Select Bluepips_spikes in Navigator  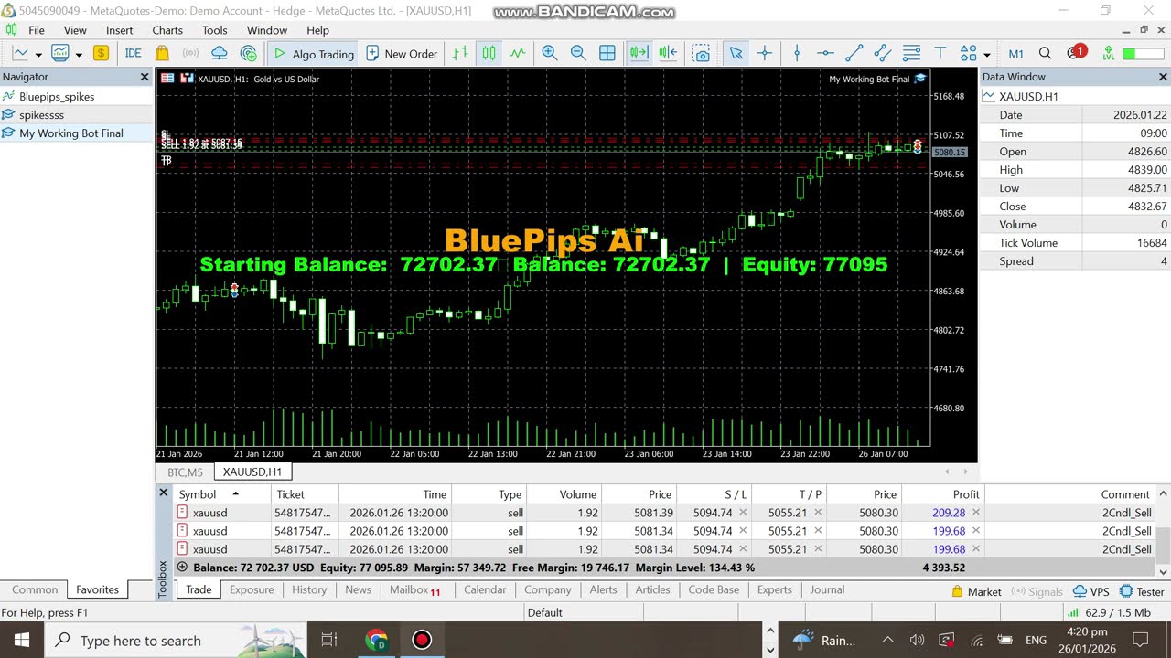[57, 96]
